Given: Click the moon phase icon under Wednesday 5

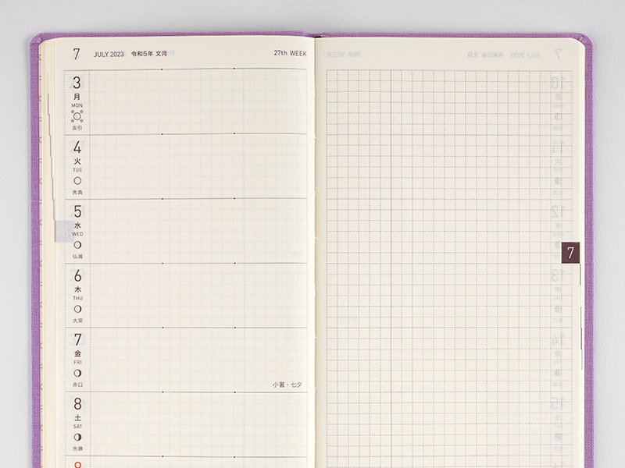Looking at the screenshot, I should (77, 245).
